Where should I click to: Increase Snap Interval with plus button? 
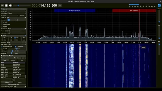click(x=25, y=44)
